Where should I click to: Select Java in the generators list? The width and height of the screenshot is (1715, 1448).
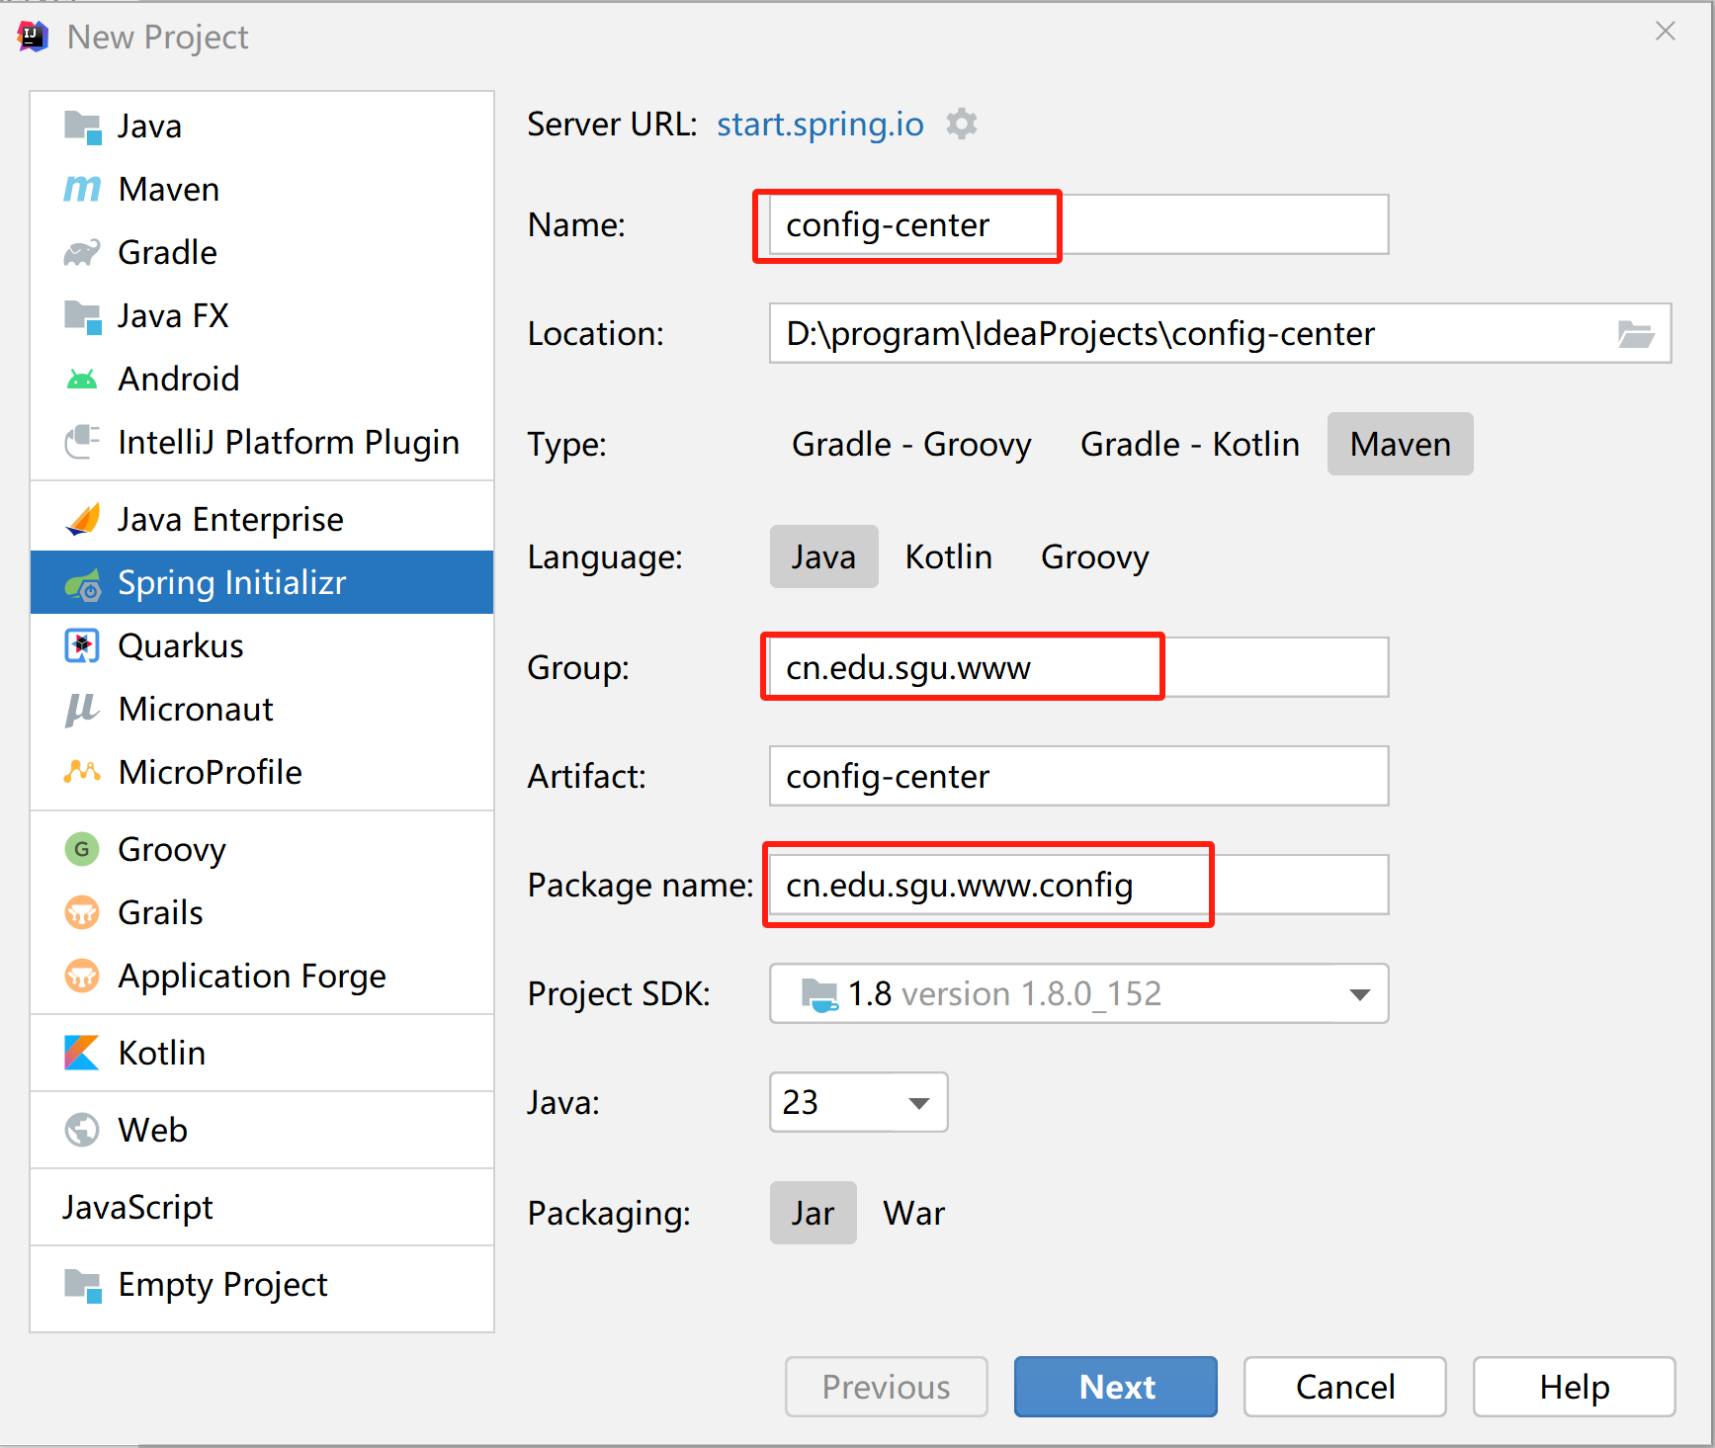262,127
